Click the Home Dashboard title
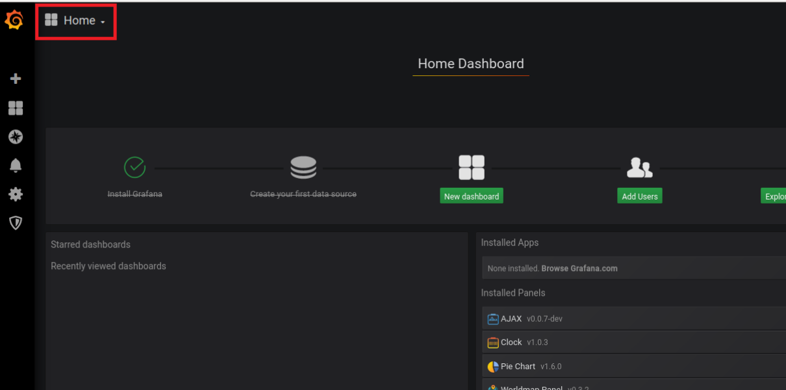 tap(471, 64)
